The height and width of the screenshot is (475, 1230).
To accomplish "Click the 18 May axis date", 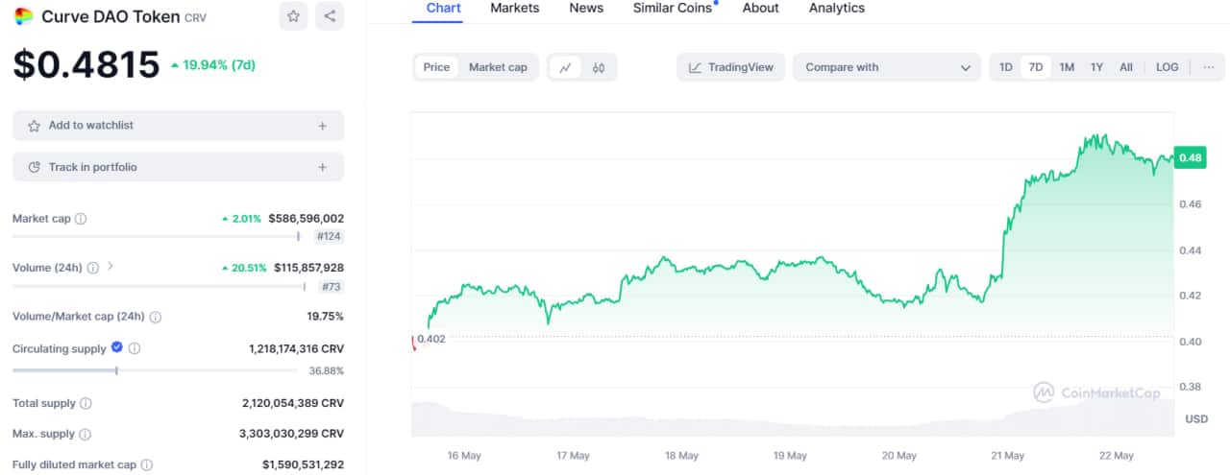I will [681, 456].
